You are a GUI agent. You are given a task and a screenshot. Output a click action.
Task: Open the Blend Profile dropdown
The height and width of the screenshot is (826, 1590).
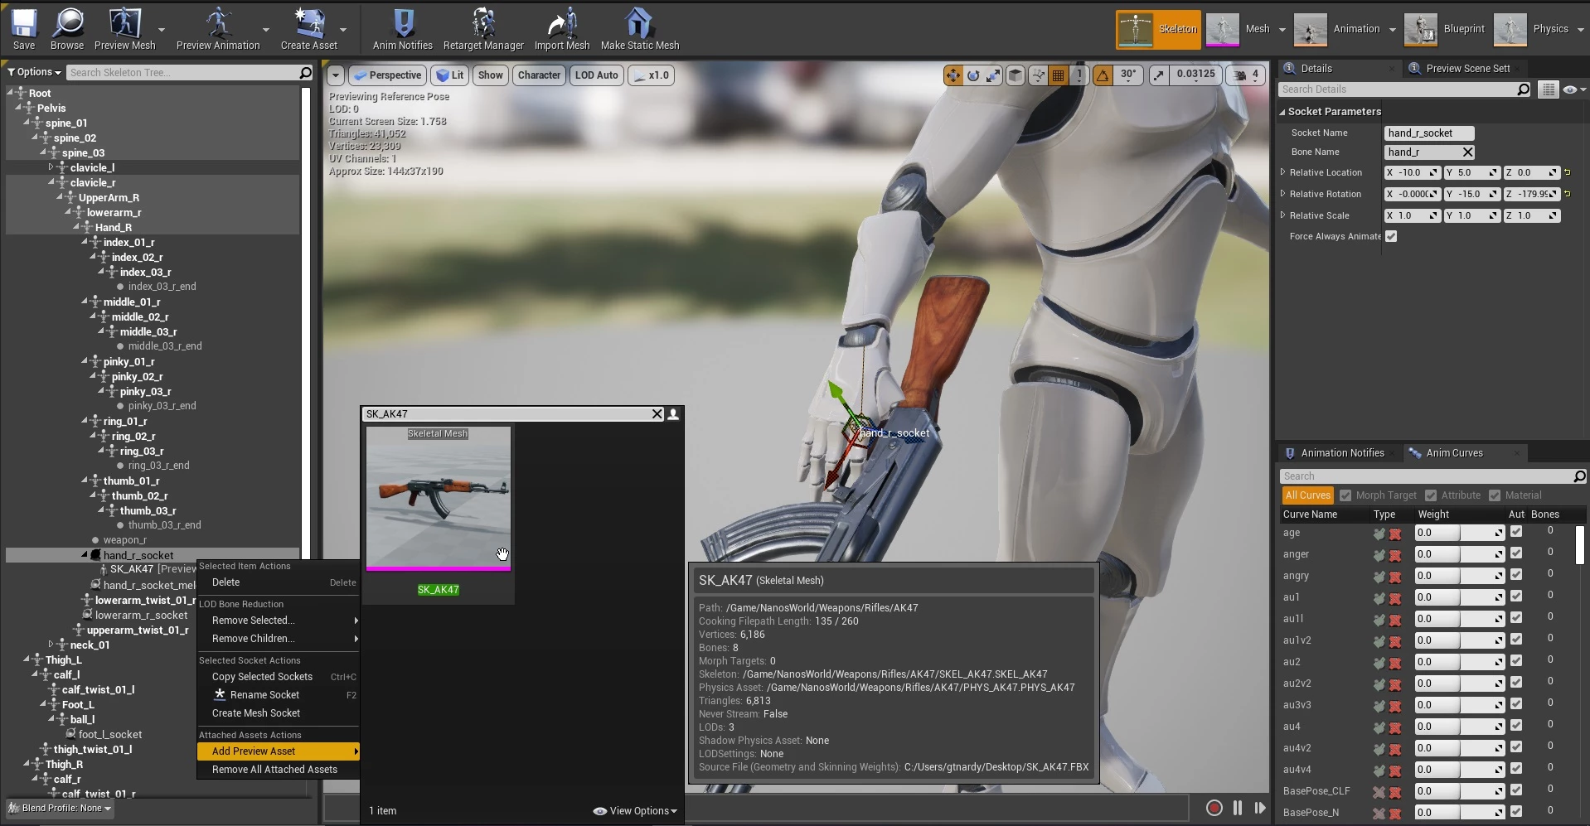click(x=61, y=808)
